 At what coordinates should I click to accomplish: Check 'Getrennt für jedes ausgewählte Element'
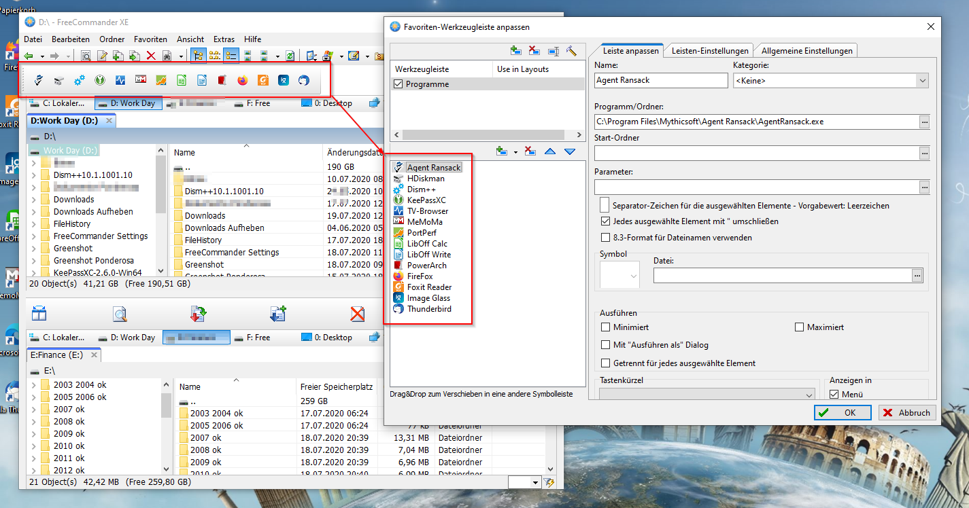pyautogui.click(x=605, y=363)
